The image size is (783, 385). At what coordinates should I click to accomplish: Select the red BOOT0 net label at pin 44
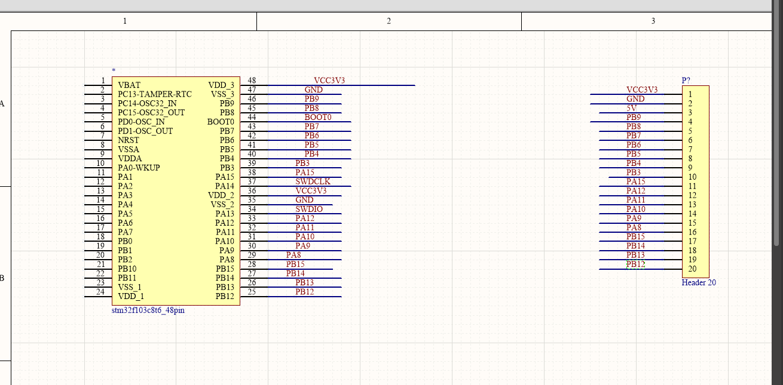coord(318,117)
